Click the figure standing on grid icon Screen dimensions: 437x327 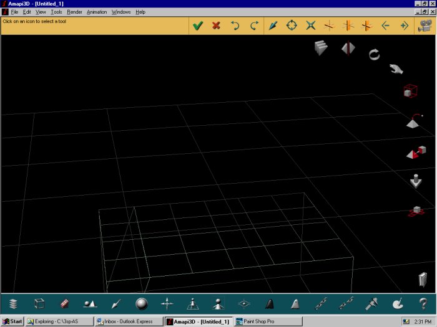pos(192,304)
